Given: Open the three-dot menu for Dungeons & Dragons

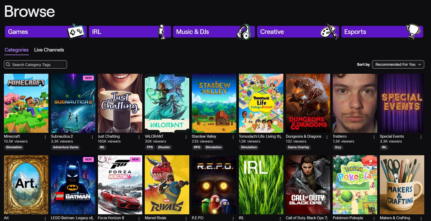Looking at the screenshot, I should point(327,137).
